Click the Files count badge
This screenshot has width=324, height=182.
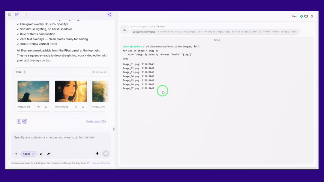coord(25,72)
